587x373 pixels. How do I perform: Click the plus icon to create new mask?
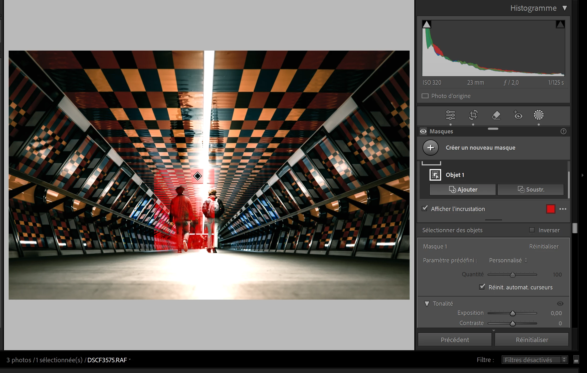[430, 148]
